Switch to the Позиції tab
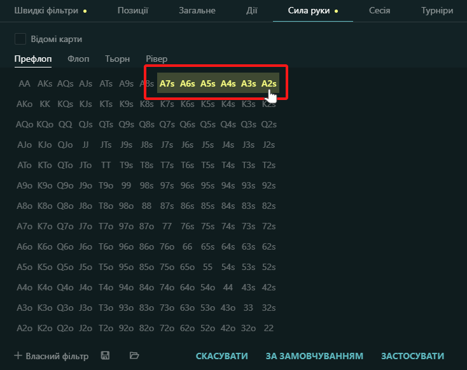The image size is (467, 370). pyautogui.click(x=132, y=11)
